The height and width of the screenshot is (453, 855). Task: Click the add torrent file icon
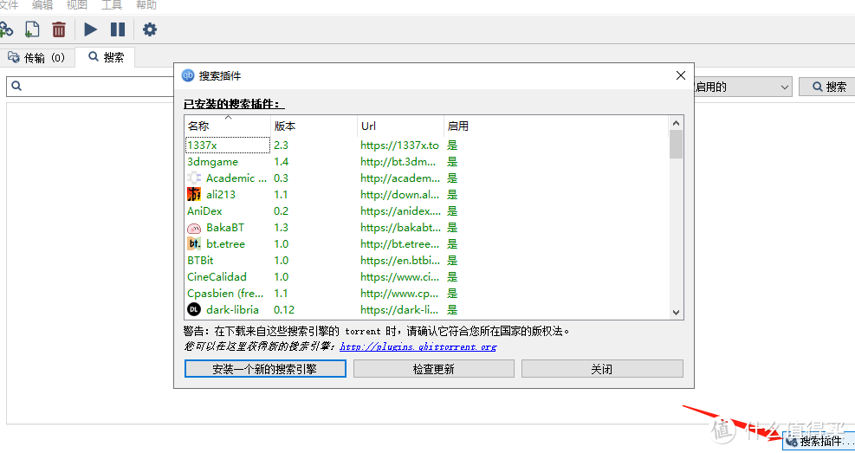coord(32,29)
